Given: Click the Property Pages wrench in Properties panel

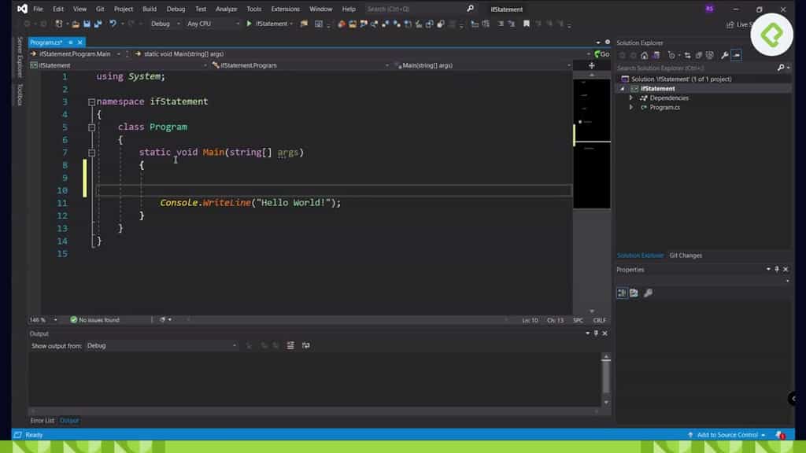Looking at the screenshot, I should point(648,293).
